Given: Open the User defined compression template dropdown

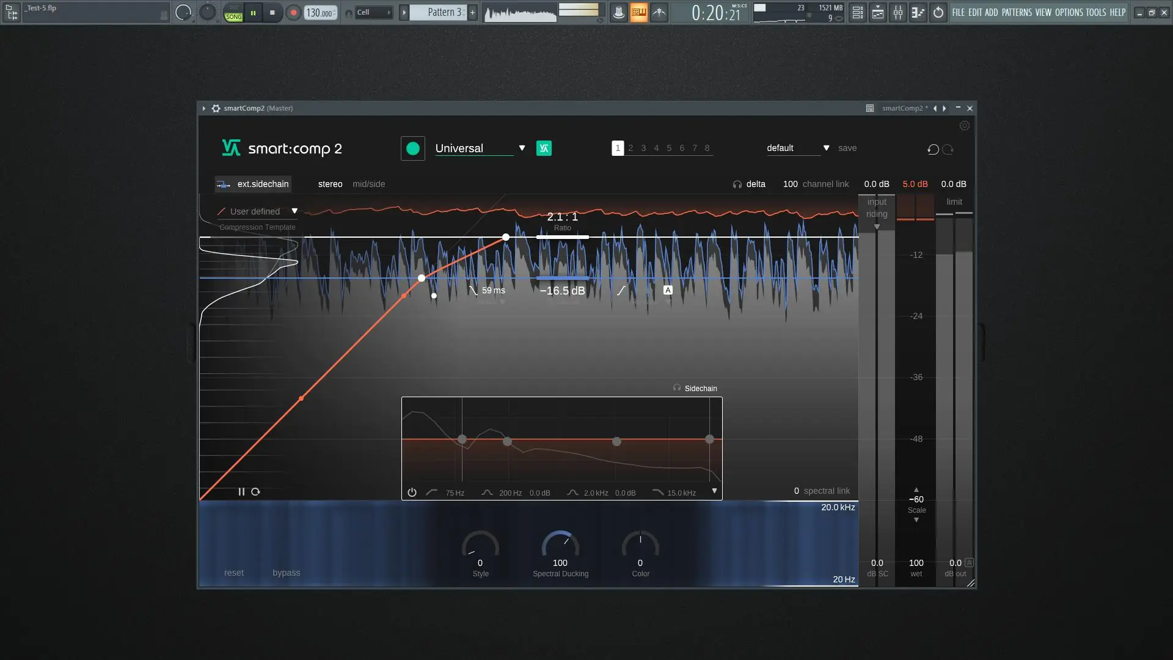Looking at the screenshot, I should [x=294, y=211].
